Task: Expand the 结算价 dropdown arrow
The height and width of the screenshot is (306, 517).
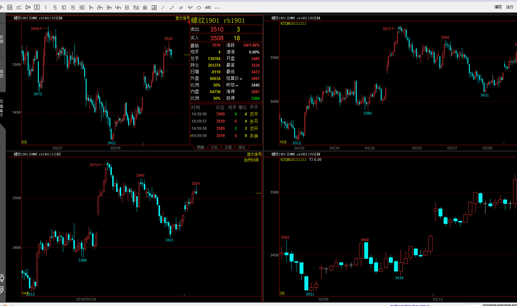Action: (x=241, y=79)
